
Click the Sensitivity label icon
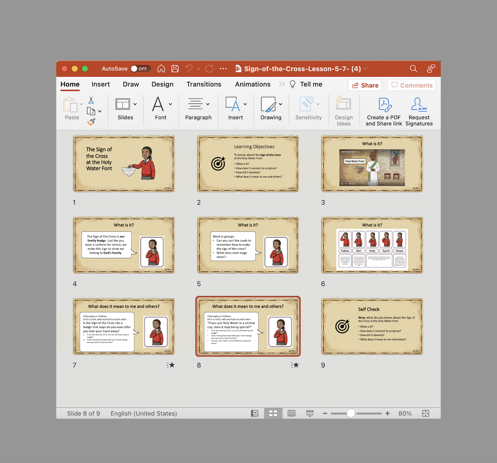click(307, 104)
